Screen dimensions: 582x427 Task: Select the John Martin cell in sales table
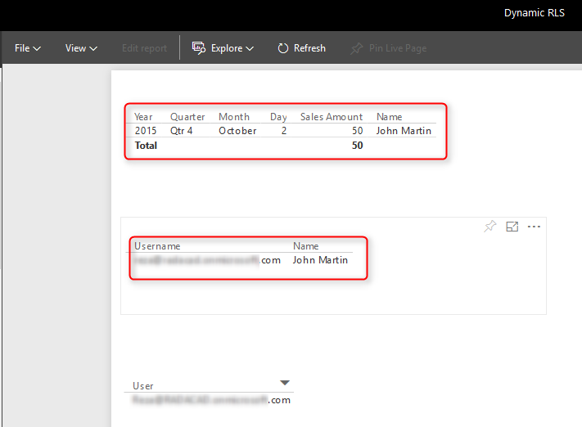pos(404,131)
